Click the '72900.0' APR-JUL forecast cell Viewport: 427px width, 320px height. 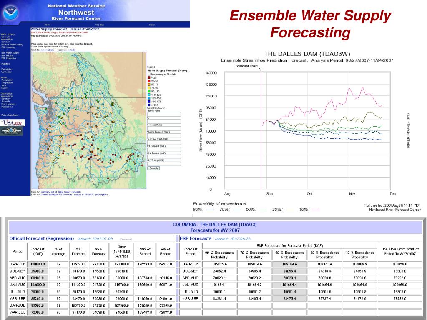pyautogui.click(x=37, y=312)
